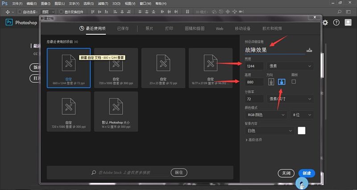Select the 3D pan mode icon
The height and width of the screenshot is (190, 357).
[x=228, y=12]
